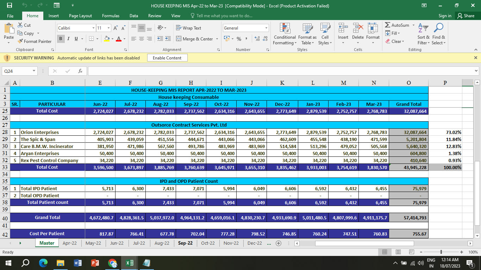Switch to Page Break Preview icon
Image resolution: width=481 pixels, height=270 pixels.
[x=411, y=252]
